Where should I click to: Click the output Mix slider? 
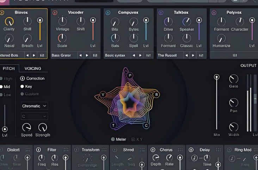216,102
